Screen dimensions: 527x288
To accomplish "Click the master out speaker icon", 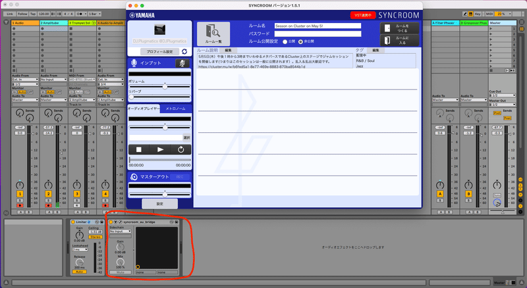I will (x=134, y=177).
